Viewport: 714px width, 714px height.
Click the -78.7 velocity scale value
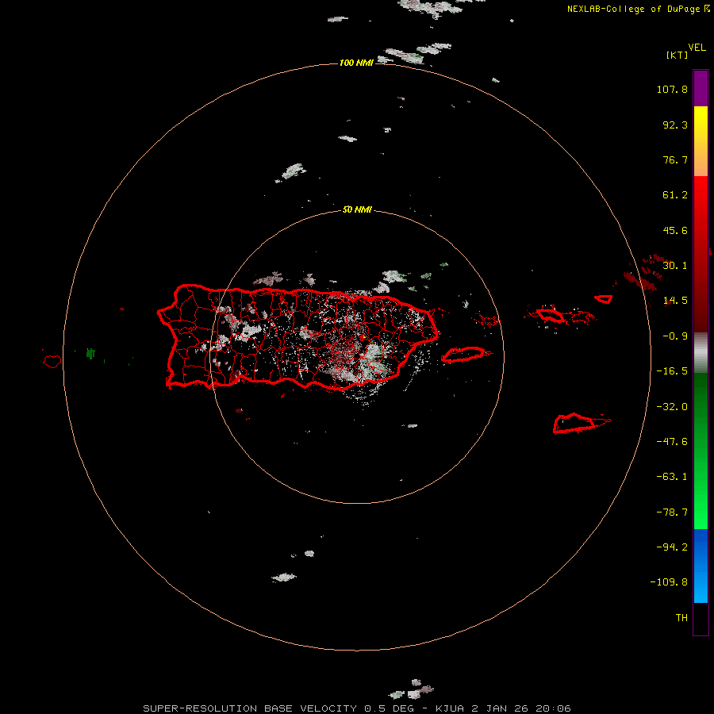coord(672,512)
